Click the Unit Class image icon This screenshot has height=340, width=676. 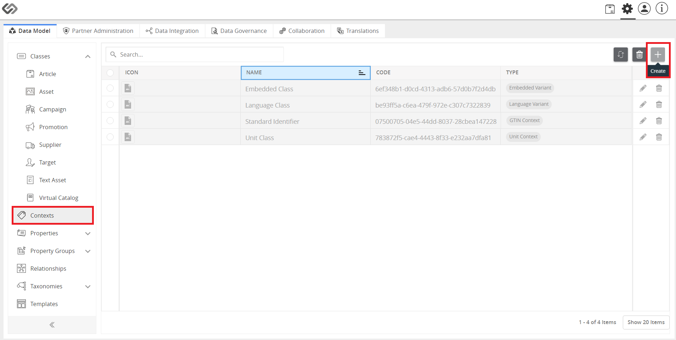tap(128, 137)
